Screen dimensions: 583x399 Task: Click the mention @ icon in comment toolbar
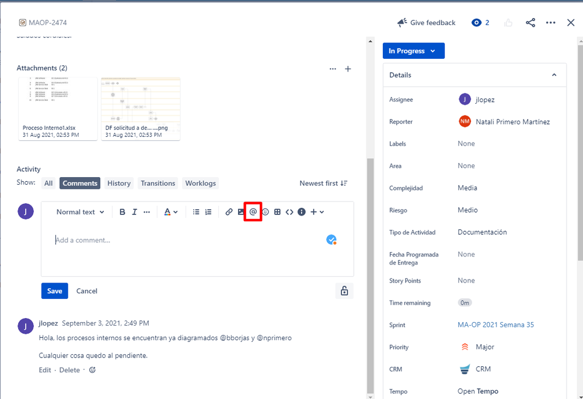253,211
